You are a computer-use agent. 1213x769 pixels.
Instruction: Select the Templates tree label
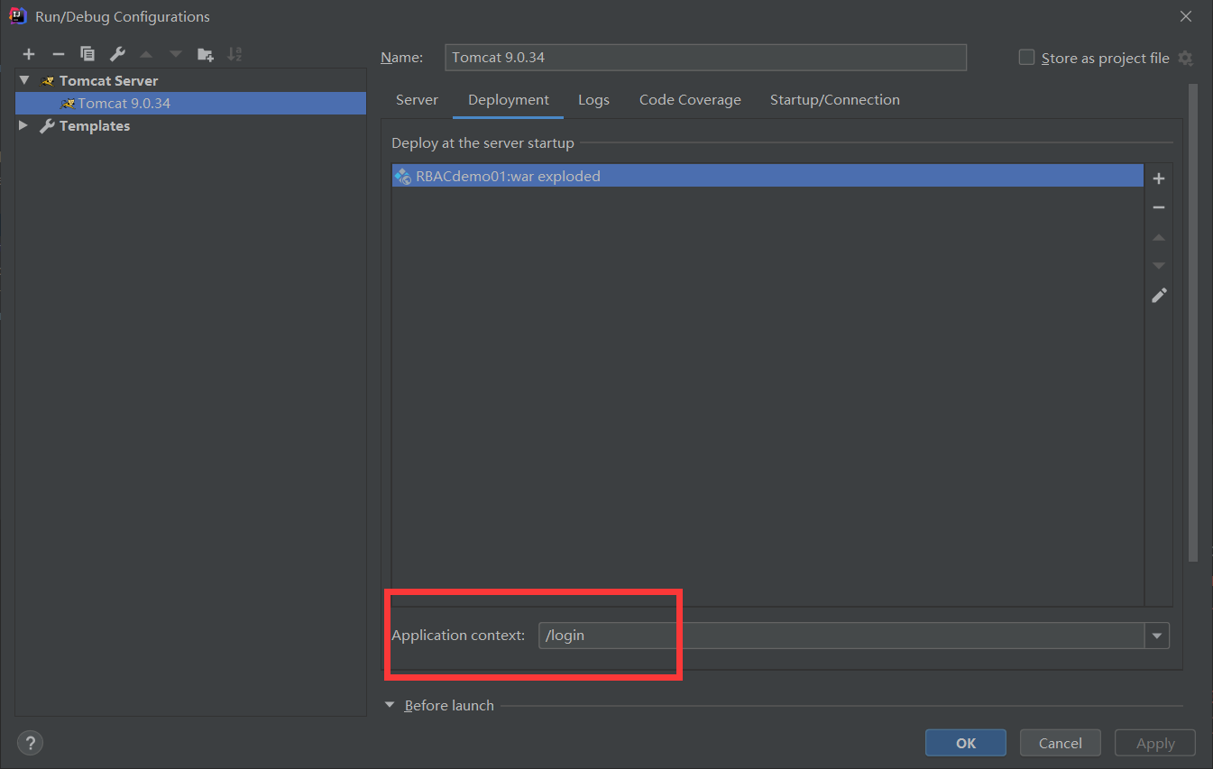click(x=95, y=126)
